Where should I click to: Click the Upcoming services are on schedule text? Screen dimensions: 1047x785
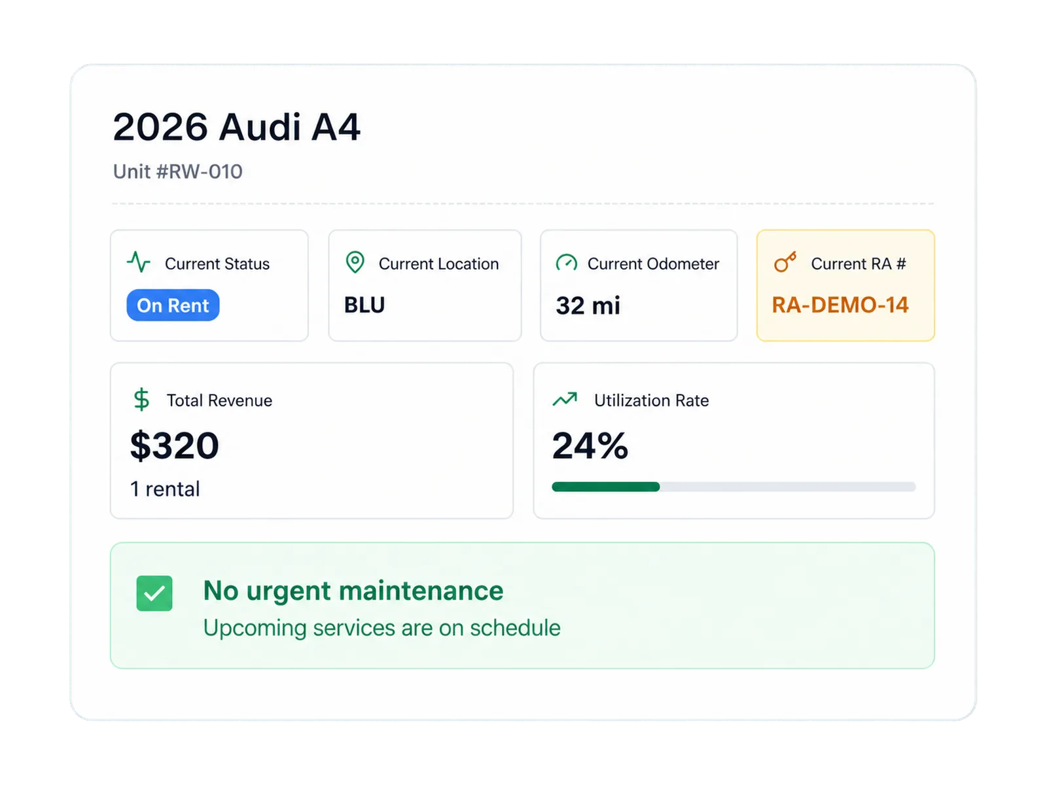pos(382,628)
